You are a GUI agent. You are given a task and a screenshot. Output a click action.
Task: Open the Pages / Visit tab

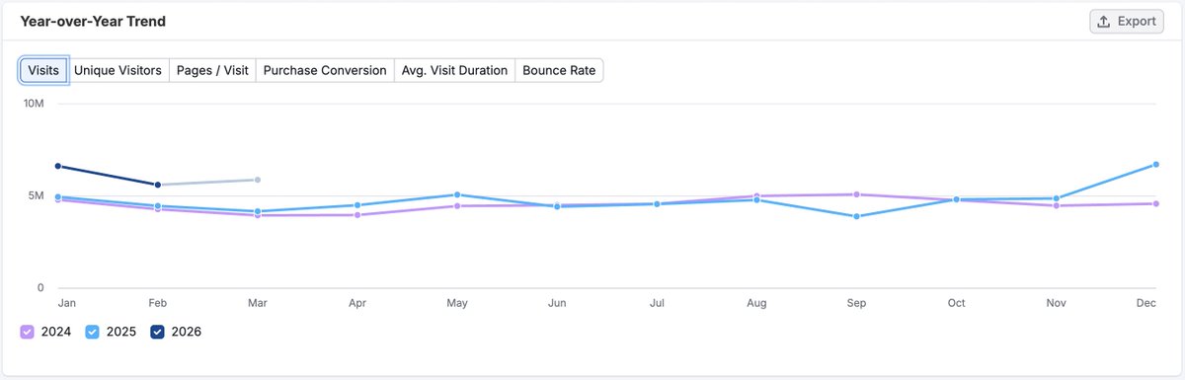pos(212,70)
